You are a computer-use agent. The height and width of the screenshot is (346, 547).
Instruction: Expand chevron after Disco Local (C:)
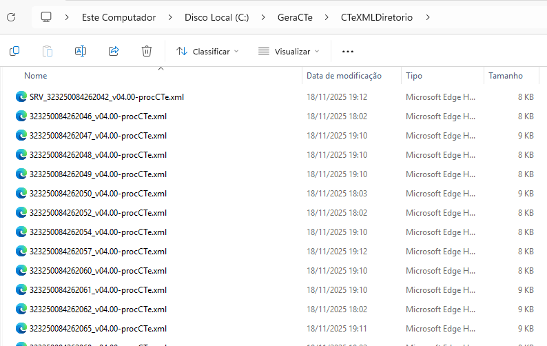tap(262, 17)
